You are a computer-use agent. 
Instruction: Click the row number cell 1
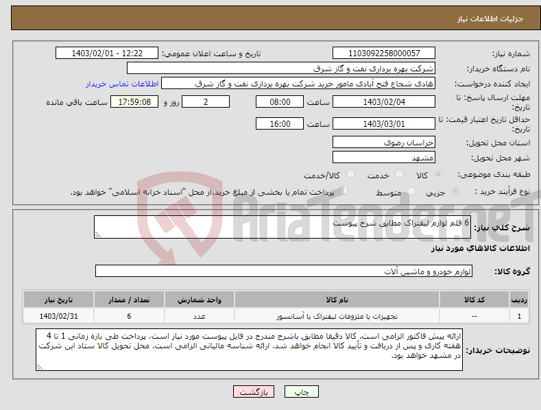[x=519, y=316]
